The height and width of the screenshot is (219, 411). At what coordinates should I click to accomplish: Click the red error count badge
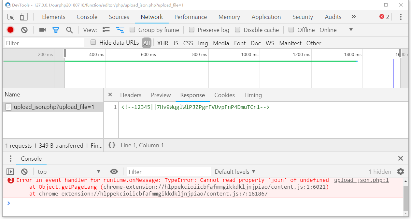(x=384, y=17)
